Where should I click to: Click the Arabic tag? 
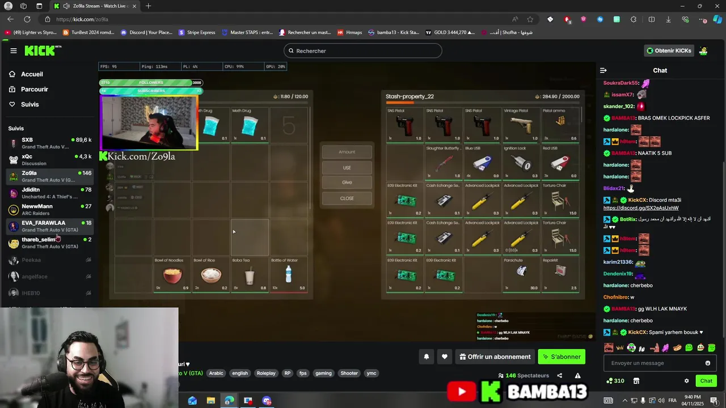(216, 373)
